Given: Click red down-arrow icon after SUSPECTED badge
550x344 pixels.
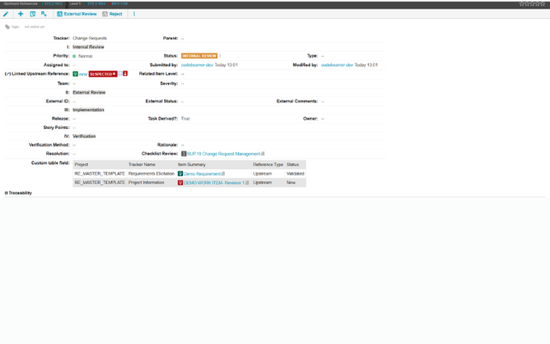Looking at the screenshot, I should click(x=125, y=74).
